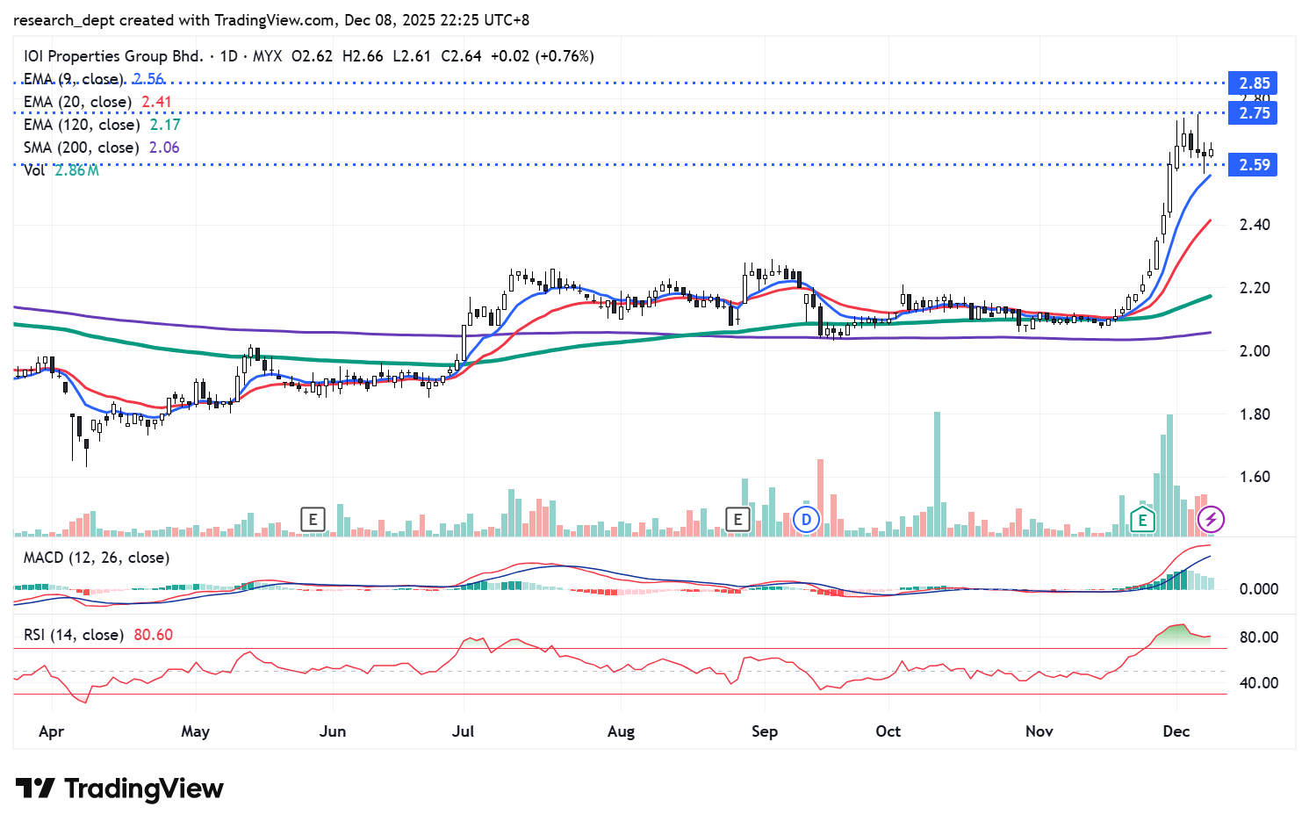The width and height of the screenshot is (1309, 828).
Task: Click the SMA (200, close) indicator legend
Action: pos(82,148)
